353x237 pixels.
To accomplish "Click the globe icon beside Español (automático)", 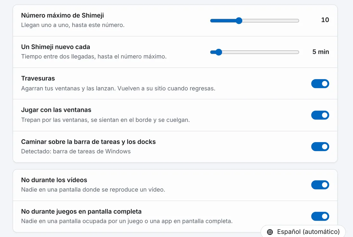I will pyautogui.click(x=270, y=232).
